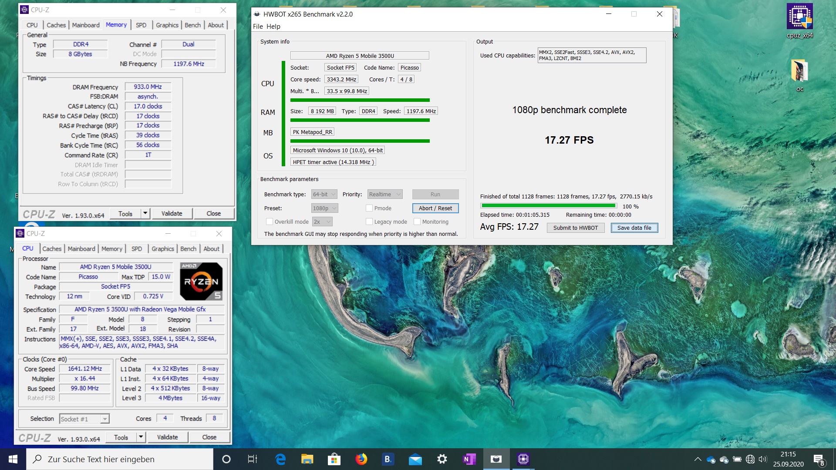This screenshot has width=836, height=470.
Task: Open Overkill 2x multiplier dropdown
Action: [x=323, y=222]
